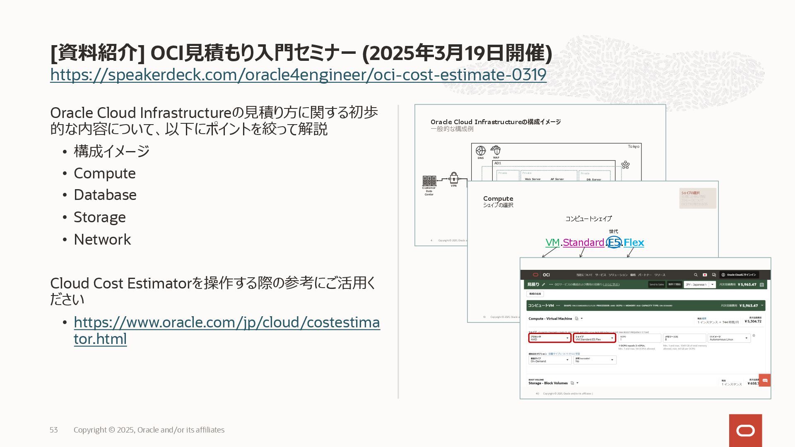Click the calendar icon beside monthly cost

pyautogui.click(x=761, y=285)
